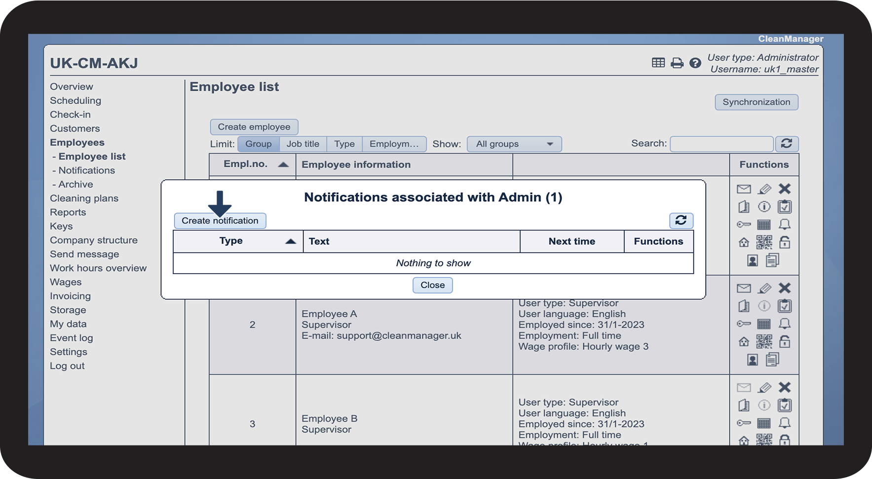The height and width of the screenshot is (479, 872).
Task: Click the Text column header in dialog
Action: (x=412, y=241)
